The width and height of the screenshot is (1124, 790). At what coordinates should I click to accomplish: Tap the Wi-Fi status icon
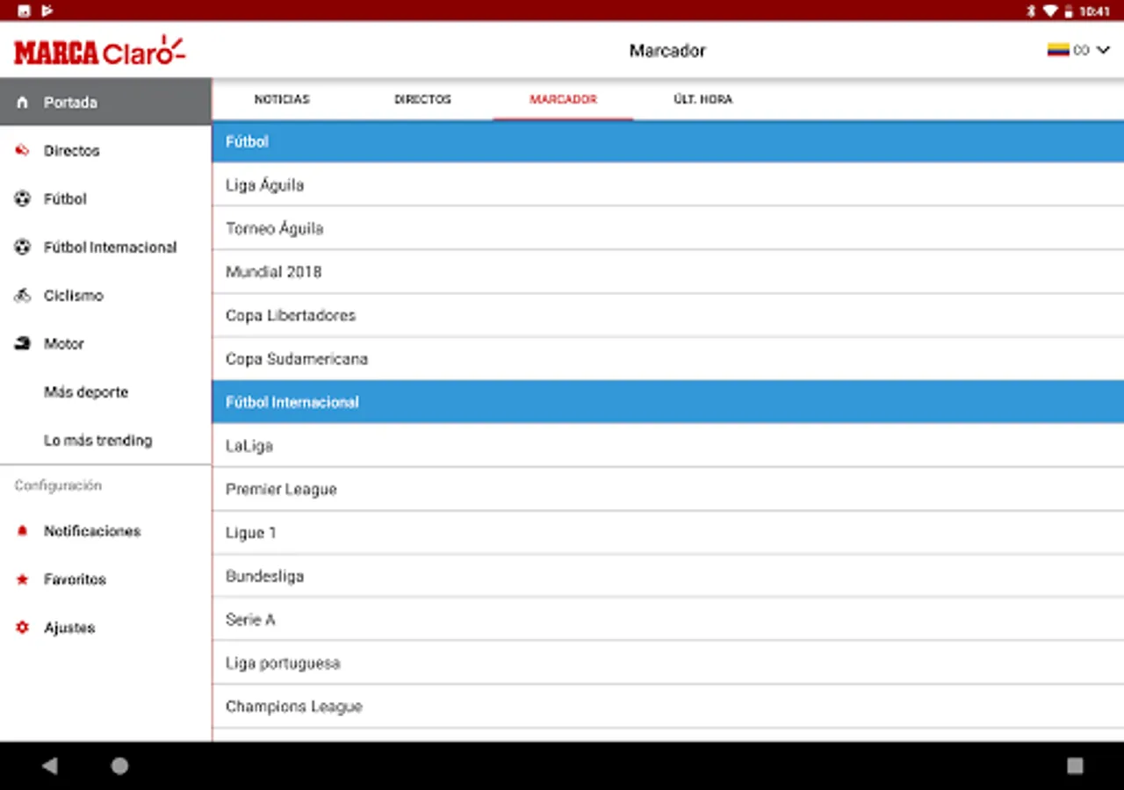point(1050,11)
